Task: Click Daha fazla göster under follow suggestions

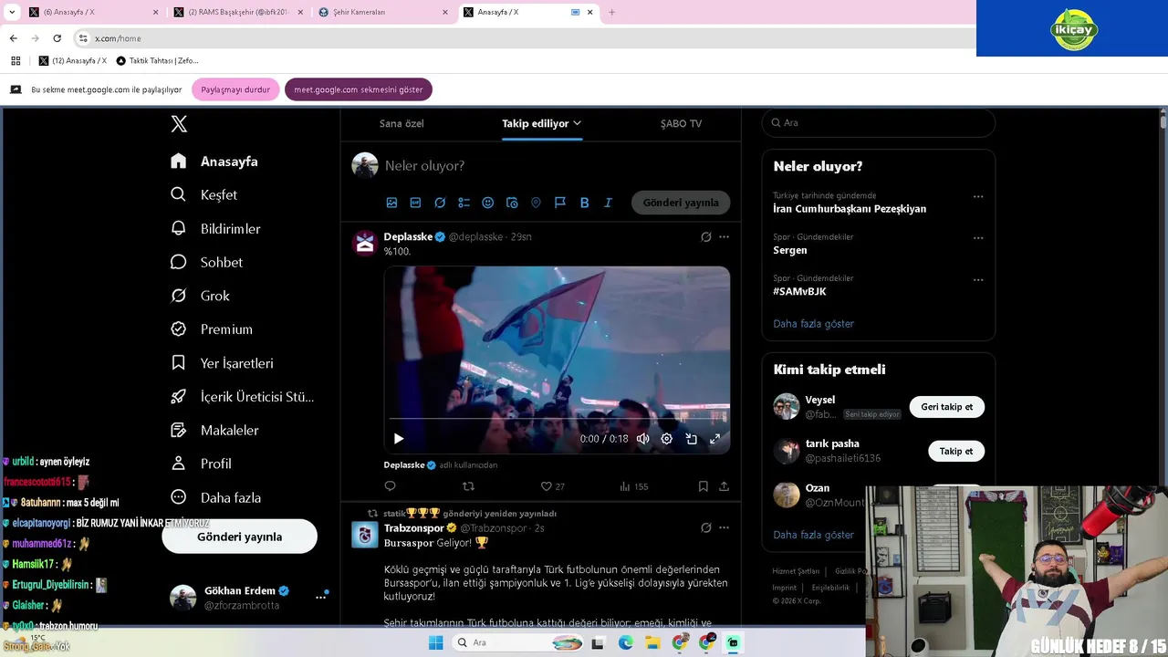Action: (x=813, y=535)
